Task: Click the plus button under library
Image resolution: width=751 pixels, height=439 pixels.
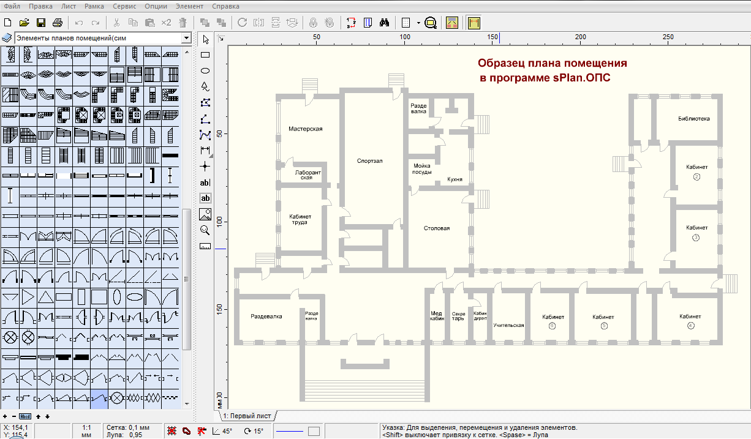Action: (x=6, y=416)
